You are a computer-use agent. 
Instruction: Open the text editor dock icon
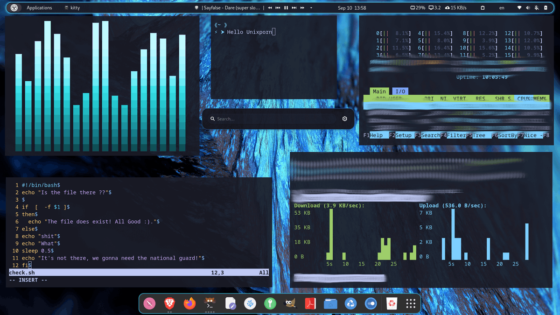coord(230,304)
